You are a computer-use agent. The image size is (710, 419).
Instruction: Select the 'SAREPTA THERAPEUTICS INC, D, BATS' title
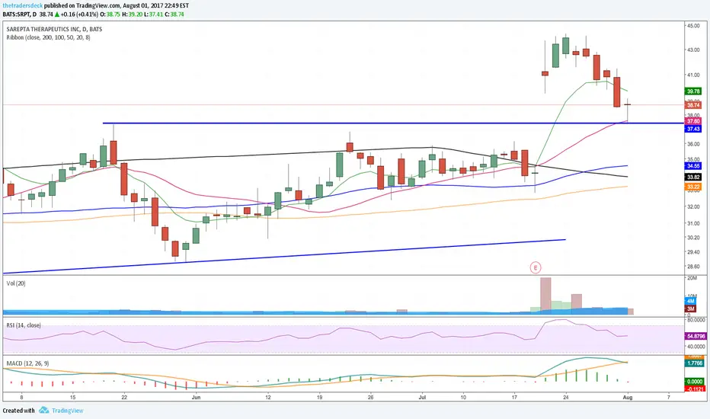[54, 29]
